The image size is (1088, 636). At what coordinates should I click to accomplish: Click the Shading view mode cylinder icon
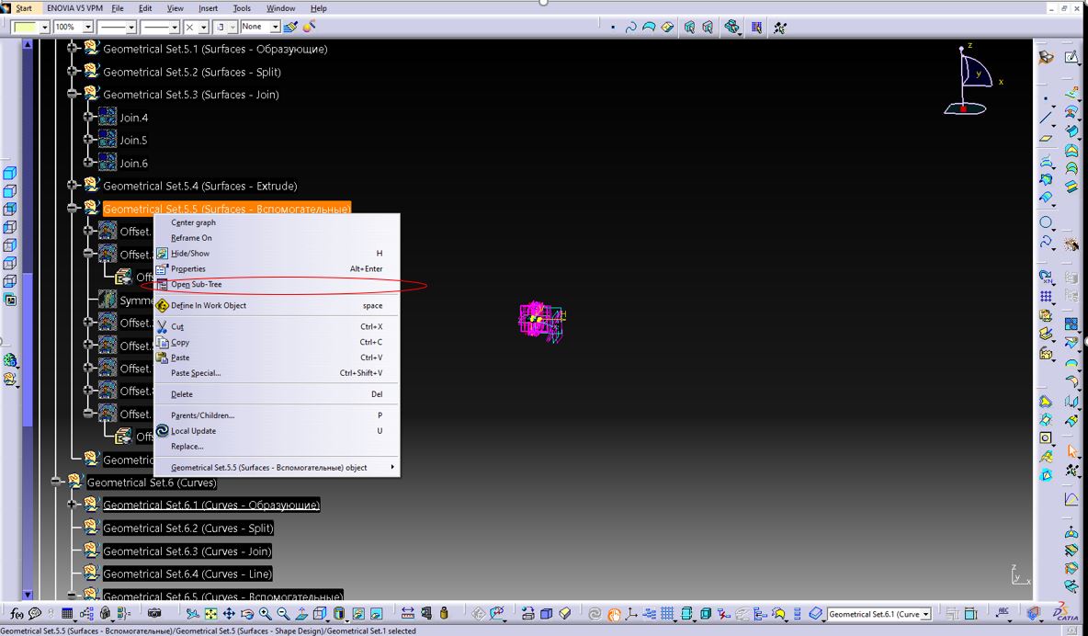click(x=339, y=614)
